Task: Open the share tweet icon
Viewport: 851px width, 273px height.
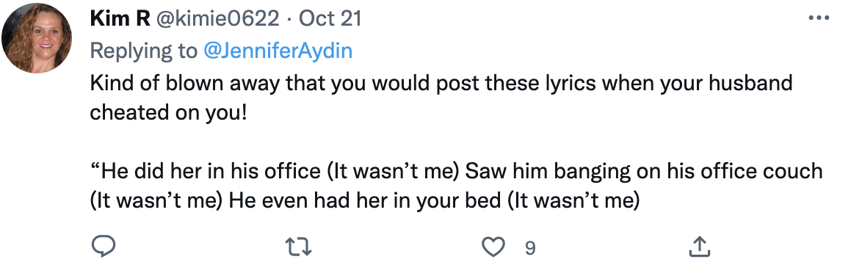Action: [699, 247]
